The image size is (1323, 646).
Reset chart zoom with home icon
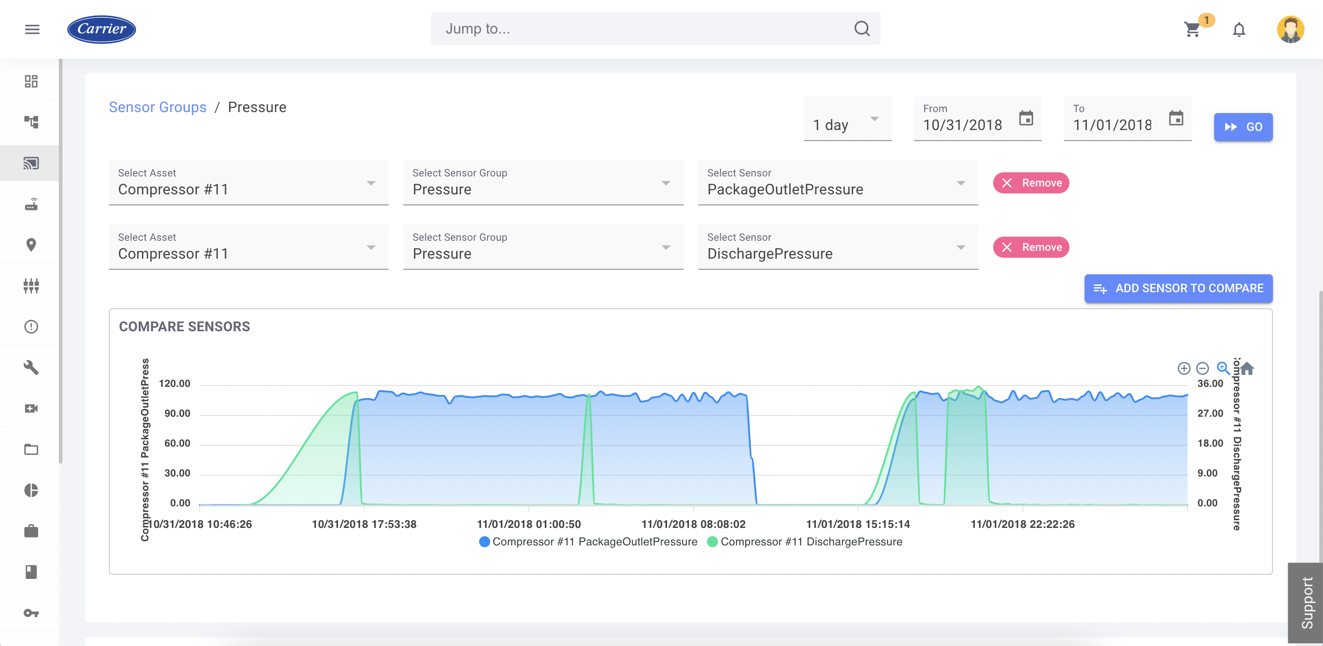[1247, 368]
